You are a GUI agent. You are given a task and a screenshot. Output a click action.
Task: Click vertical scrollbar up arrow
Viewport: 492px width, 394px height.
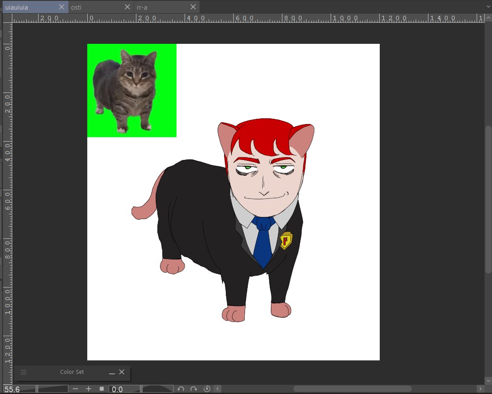488,18
